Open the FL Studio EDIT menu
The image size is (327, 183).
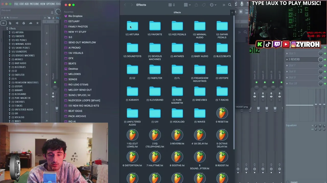click(x=21, y=4)
